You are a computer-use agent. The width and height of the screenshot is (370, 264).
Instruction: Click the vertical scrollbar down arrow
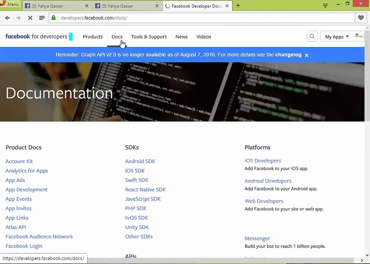pyautogui.click(x=367, y=255)
